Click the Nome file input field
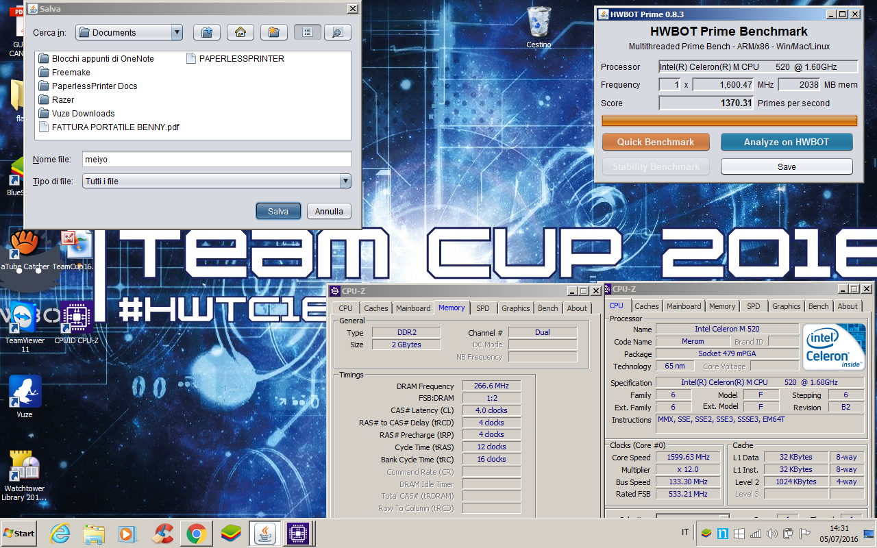Image resolution: width=877 pixels, height=548 pixels. (217, 159)
